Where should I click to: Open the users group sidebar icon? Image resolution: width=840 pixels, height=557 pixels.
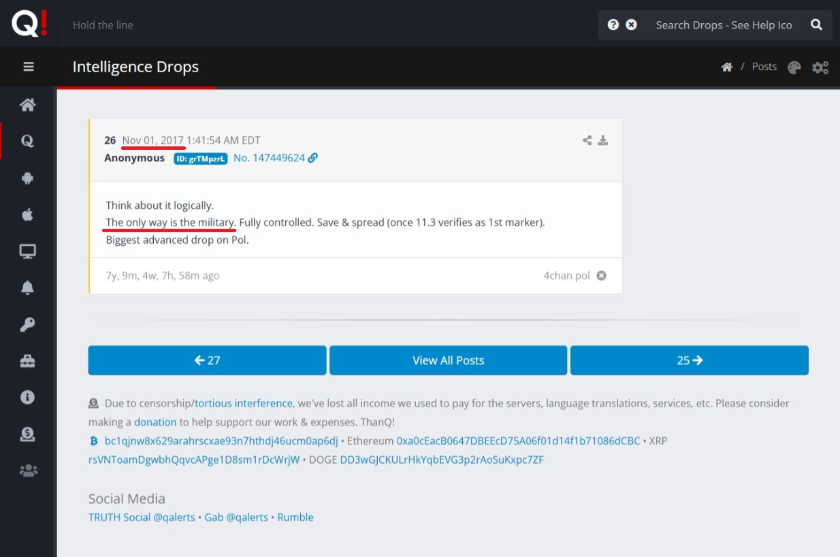28,471
